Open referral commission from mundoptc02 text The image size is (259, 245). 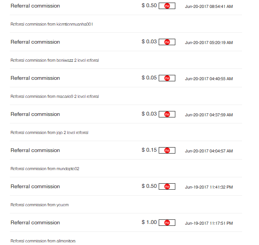(45, 169)
